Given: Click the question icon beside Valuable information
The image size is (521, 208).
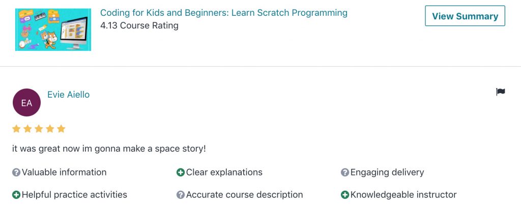Looking at the screenshot, I should (16, 172).
